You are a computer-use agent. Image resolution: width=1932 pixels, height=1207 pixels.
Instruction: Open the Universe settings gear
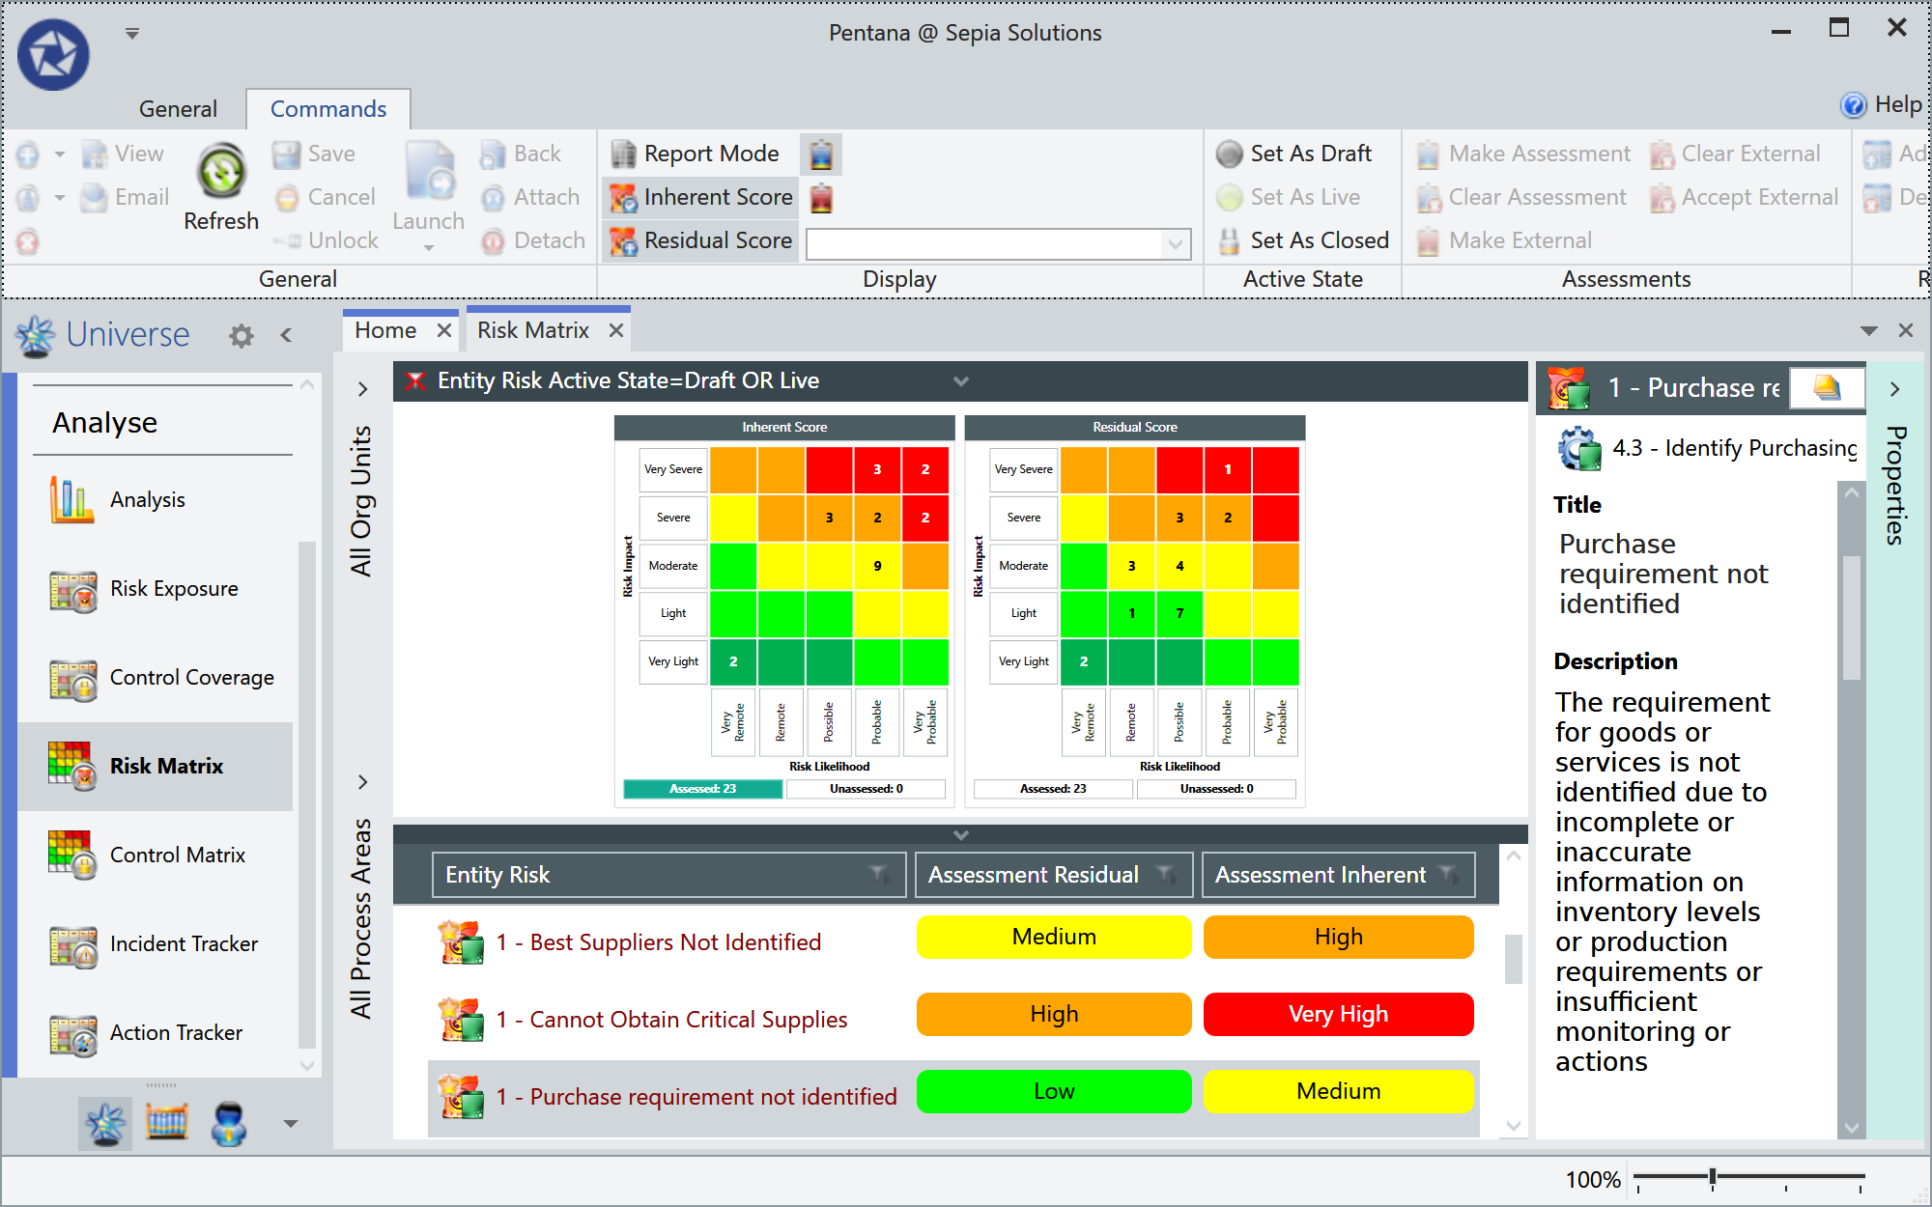[241, 335]
